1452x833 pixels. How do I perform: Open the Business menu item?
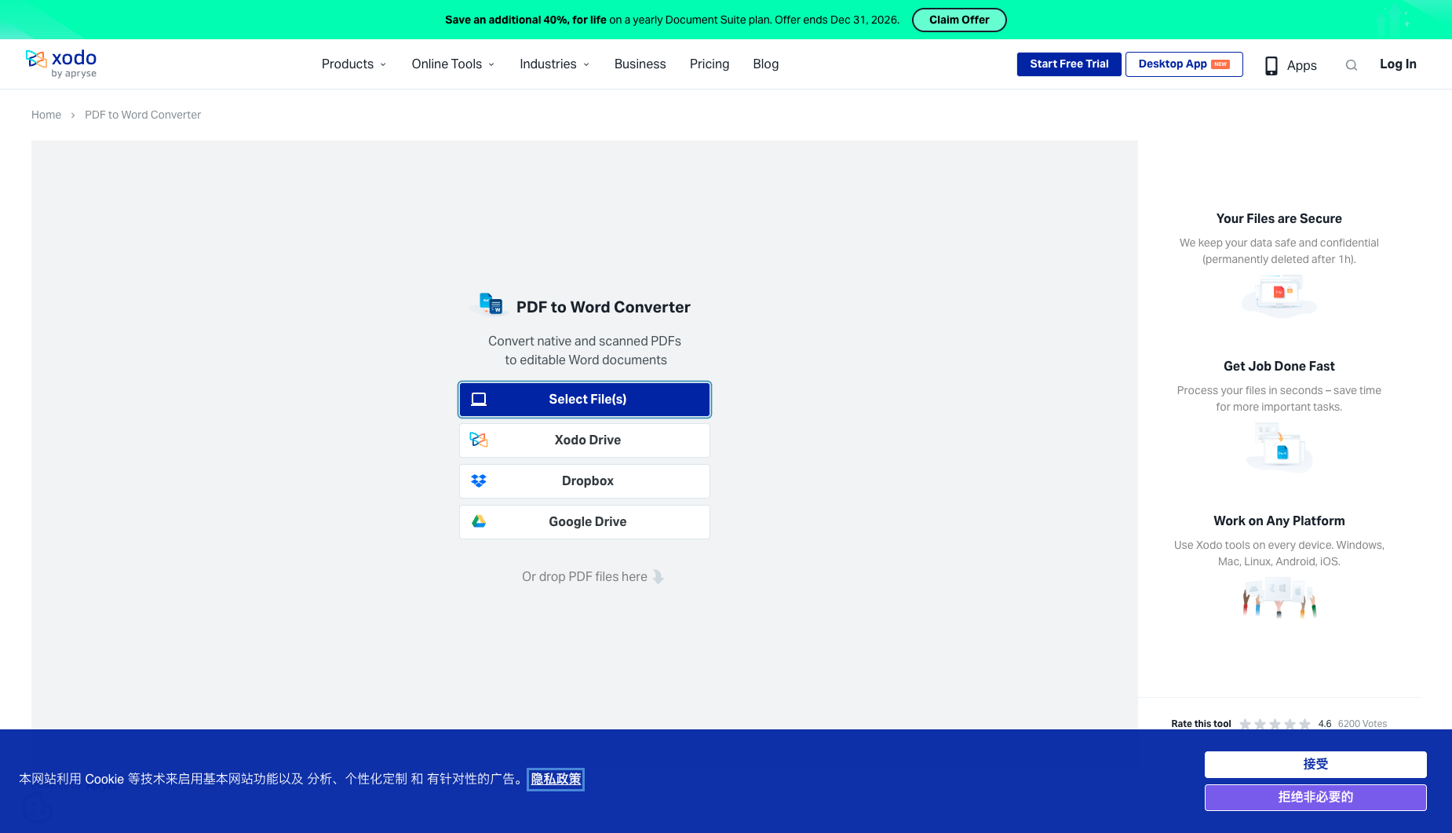coord(640,64)
